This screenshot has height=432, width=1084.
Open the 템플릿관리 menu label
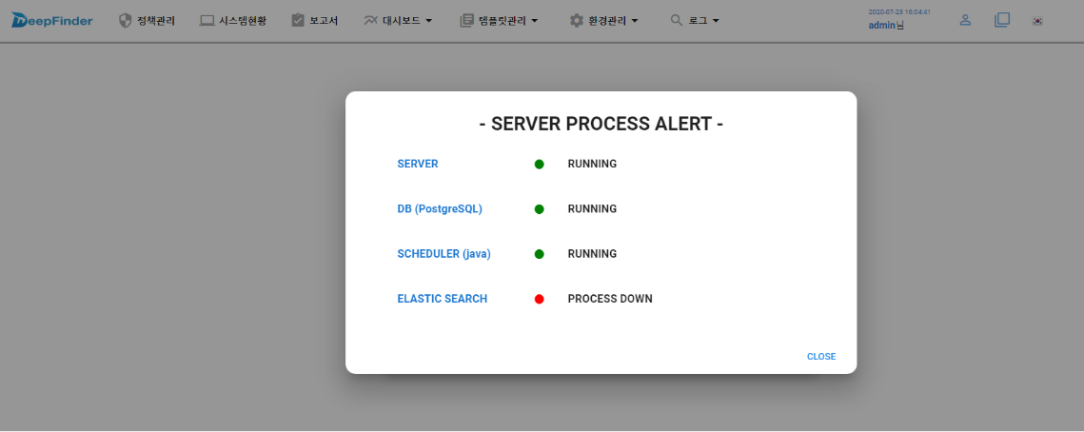(x=502, y=21)
